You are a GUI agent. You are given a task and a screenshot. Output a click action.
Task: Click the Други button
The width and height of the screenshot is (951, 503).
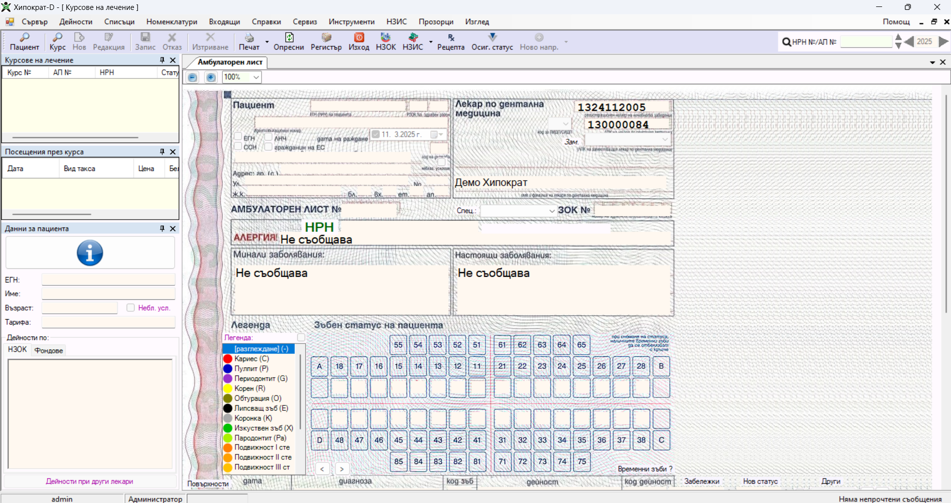point(831,481)
